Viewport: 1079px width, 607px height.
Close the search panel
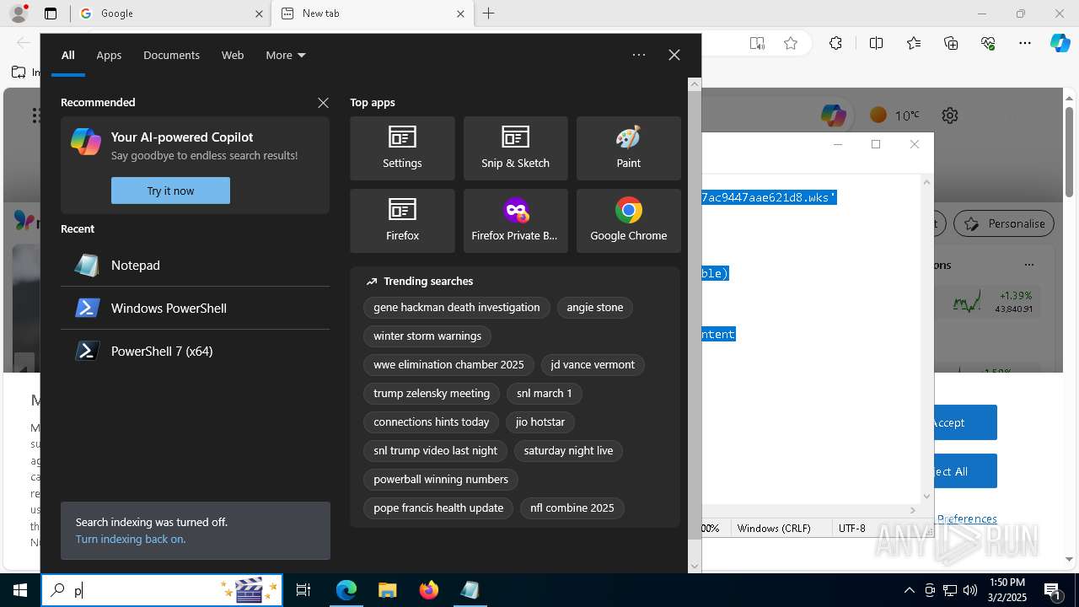674,55
